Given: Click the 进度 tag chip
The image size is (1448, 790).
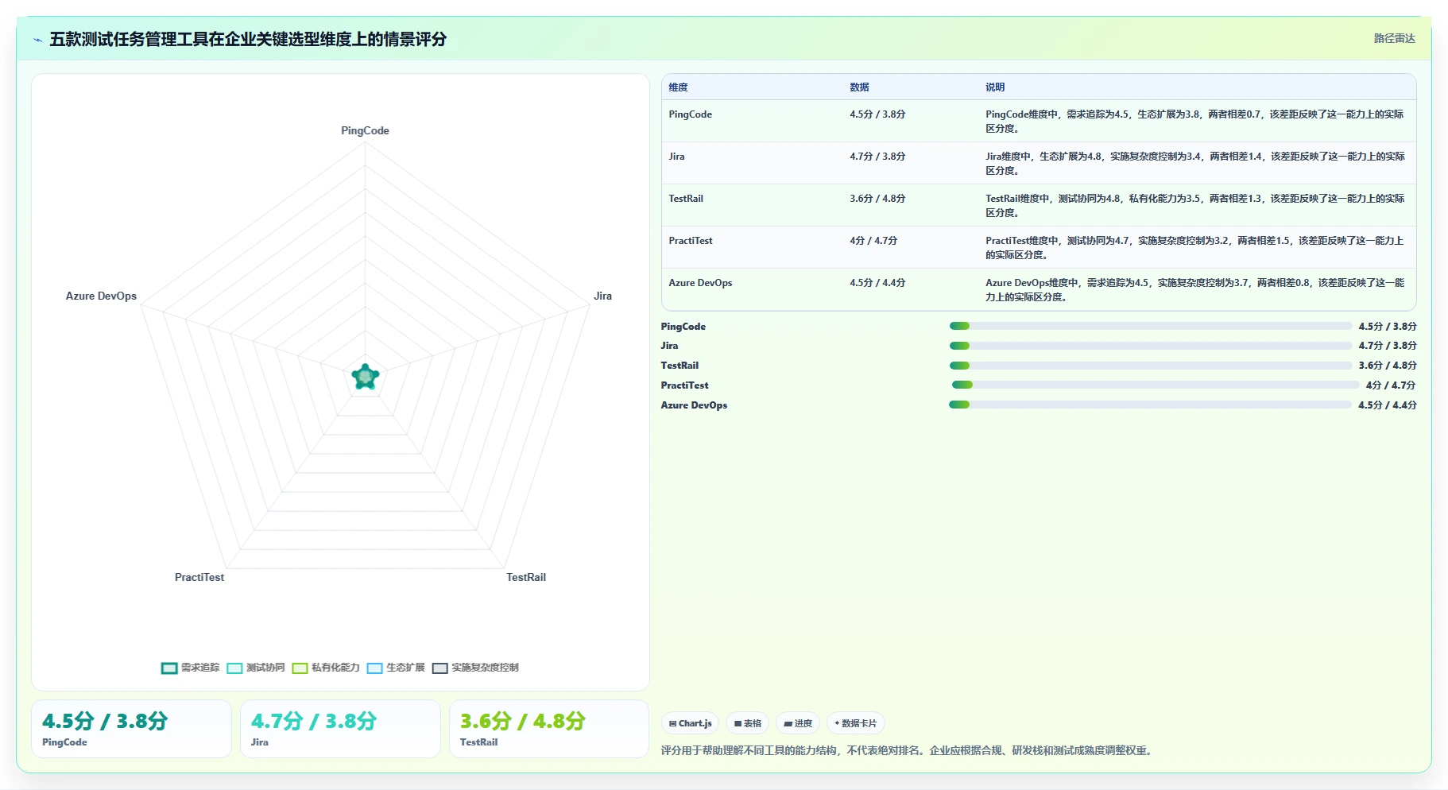Looking at the screenshot, I should [798, 723].
